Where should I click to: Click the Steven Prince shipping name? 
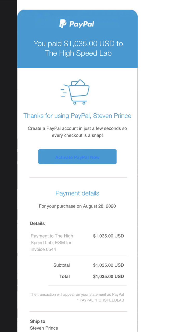pyautogui.click(x=44, y=328)
